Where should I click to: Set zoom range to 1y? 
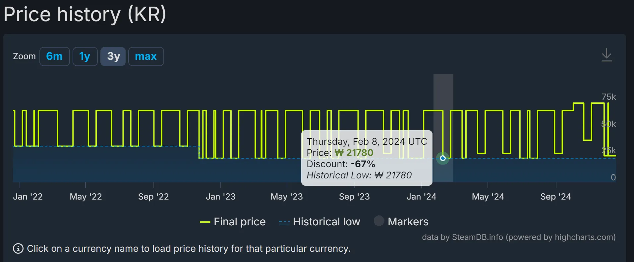[x=85, y=56]
